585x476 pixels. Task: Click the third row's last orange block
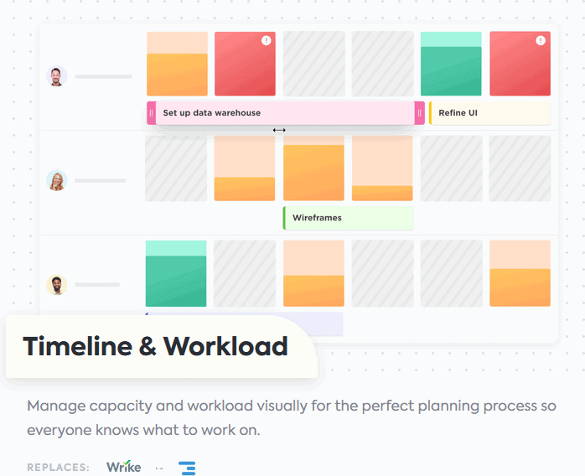coord(520,273)
